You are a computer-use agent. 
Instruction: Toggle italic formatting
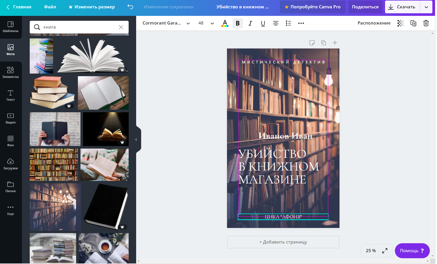[250, 23]
